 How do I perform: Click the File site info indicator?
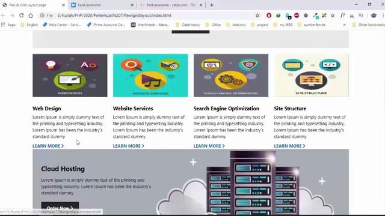click(47, 15)
